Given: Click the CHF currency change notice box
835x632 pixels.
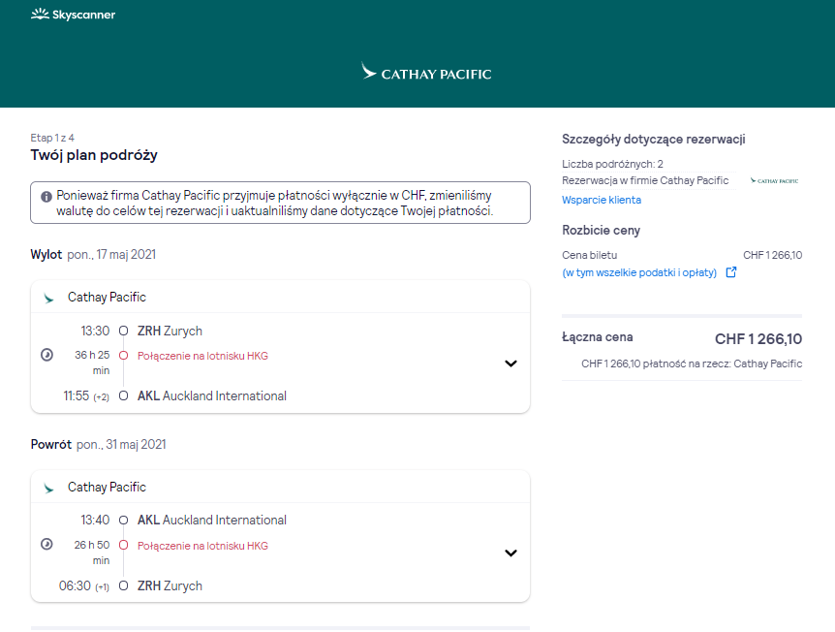Looking at the screenshot, I should (x=280, y=203).
